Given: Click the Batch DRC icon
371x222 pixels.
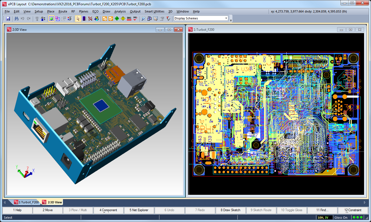Looking at the screenshot, I should (x=129, y=19).
